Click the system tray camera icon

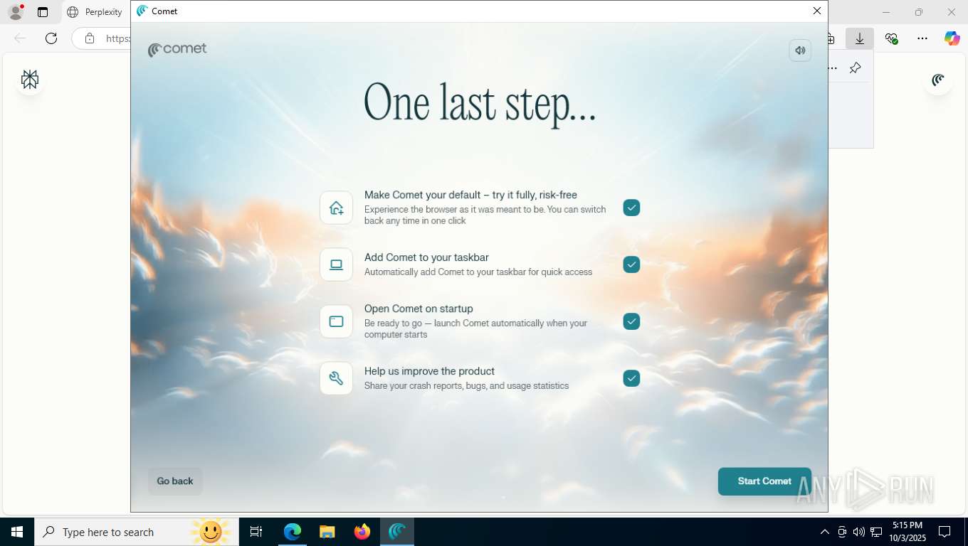pyautogui.click(x=842, y=532)
